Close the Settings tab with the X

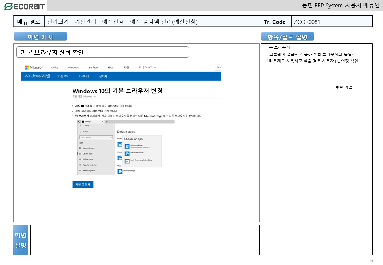pos(102,121)
